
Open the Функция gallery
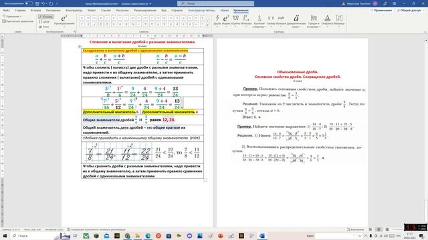click(x=281, y=21)
